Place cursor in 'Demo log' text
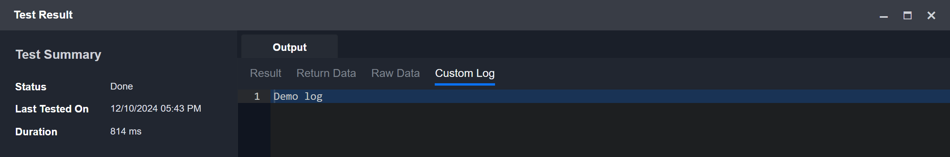The image size is (950, 157). 298,96
